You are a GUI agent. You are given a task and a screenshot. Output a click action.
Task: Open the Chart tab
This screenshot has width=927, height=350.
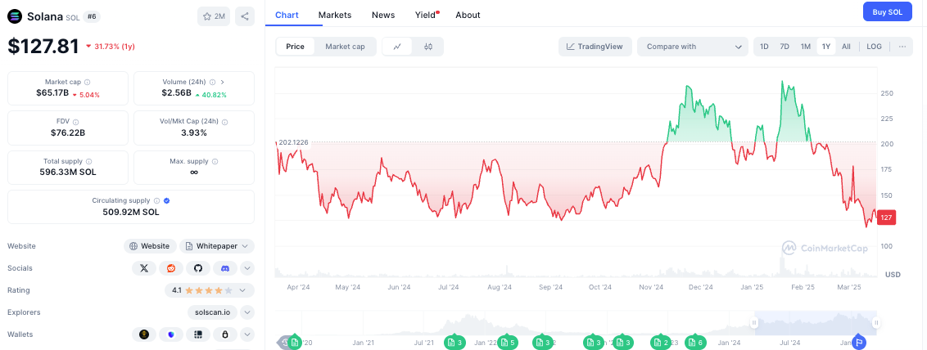(287, 16)
